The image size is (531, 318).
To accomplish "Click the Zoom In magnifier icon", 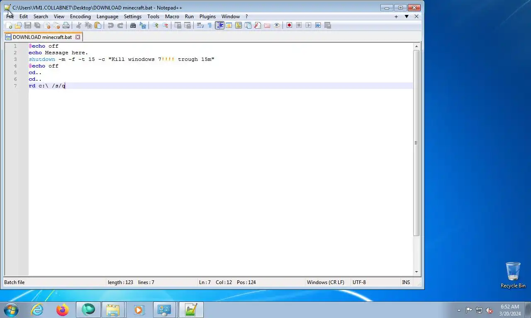I will coord(156,25).
